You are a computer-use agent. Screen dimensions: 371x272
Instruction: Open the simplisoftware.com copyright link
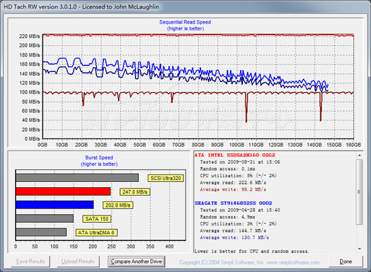coord(250,263)
